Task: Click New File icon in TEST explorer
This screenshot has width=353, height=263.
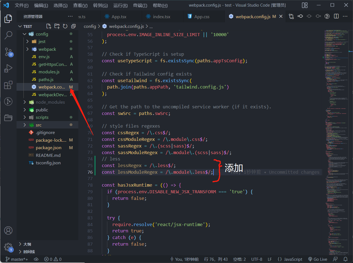Action: tap(49, 26)
